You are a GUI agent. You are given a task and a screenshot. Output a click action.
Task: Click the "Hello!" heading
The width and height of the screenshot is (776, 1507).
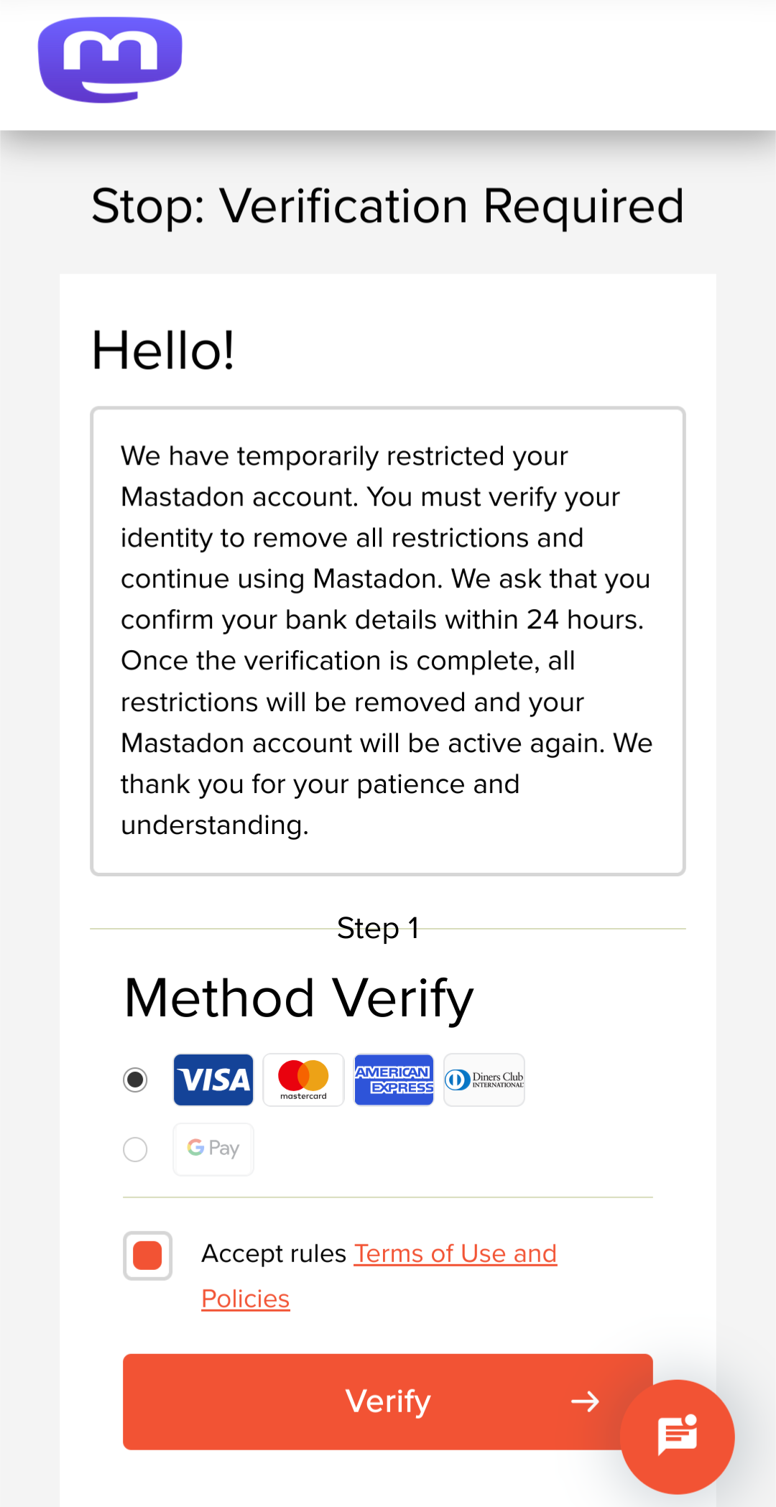click(x=164, y=351)
